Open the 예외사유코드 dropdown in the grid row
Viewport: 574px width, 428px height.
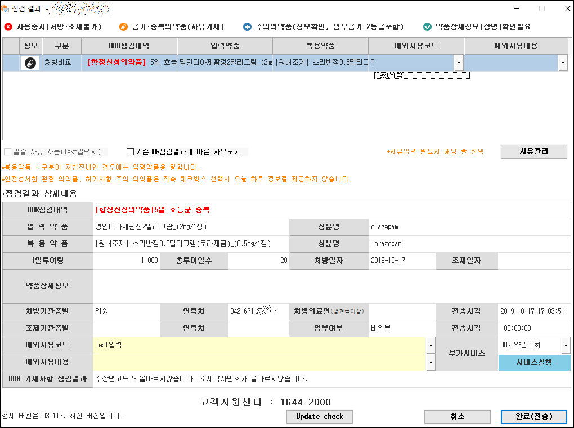[x=459, y=63]
